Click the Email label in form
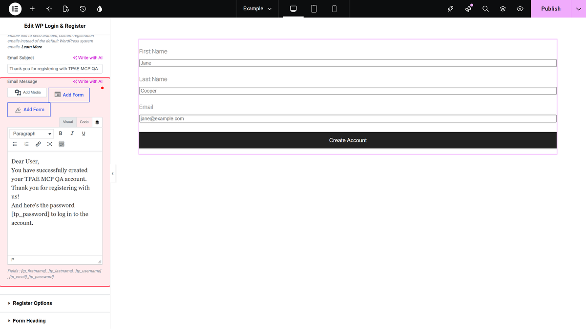Screen dimensions: 586x329 pos(146,107)
